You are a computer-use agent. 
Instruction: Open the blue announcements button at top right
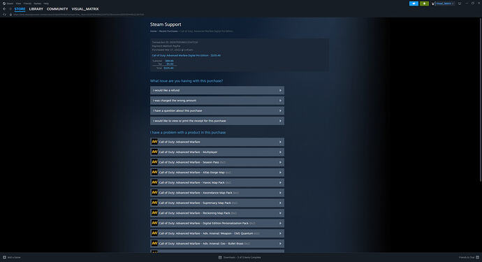(x=414, y=3)
